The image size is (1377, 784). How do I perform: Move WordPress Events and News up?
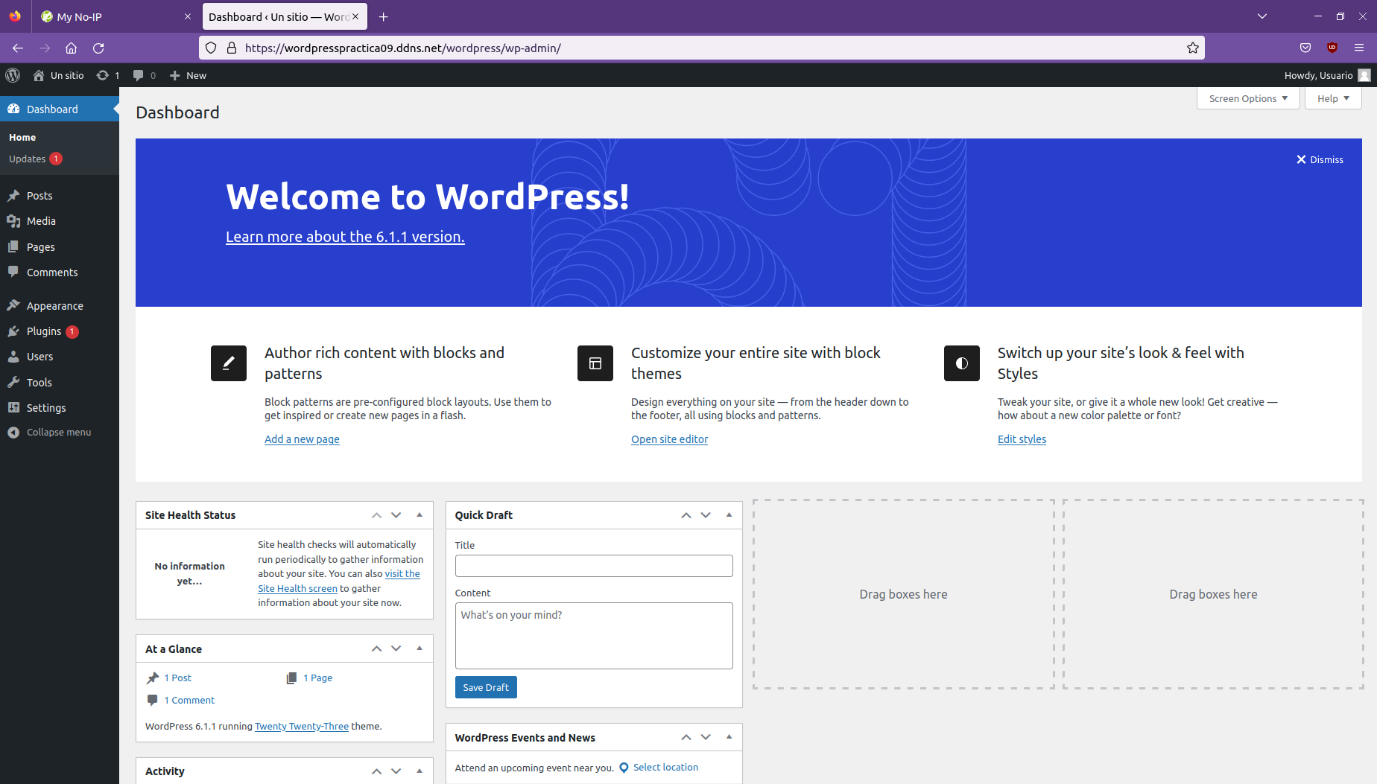click(686, 737)
